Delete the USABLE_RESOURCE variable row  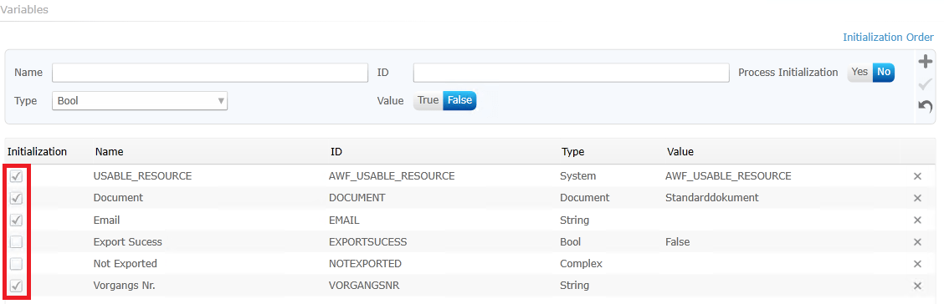(917, 176)
